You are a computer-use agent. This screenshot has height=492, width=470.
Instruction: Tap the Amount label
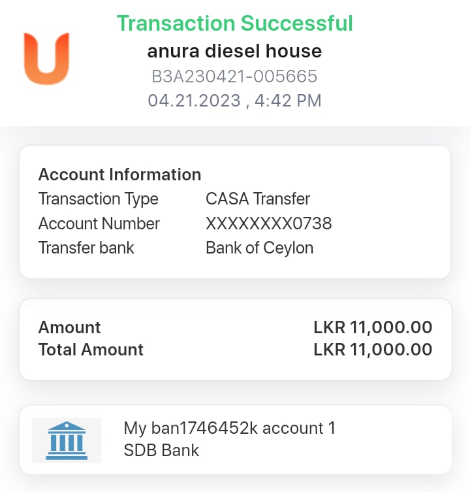point(70,327)
